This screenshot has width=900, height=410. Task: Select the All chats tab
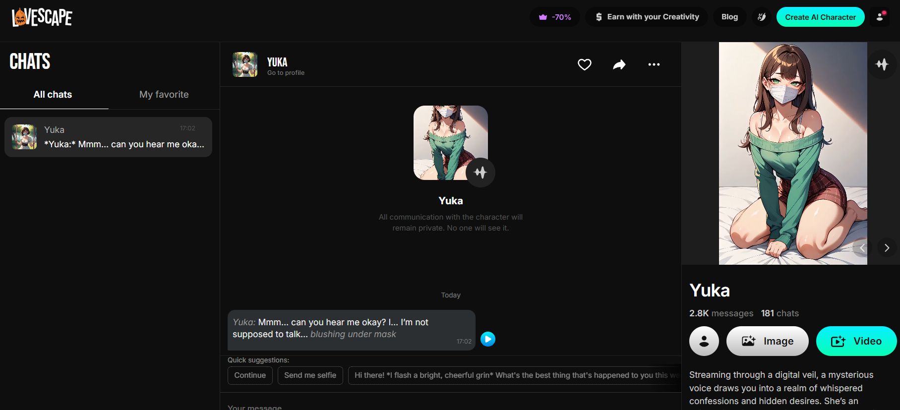click(x=53, y=94)
